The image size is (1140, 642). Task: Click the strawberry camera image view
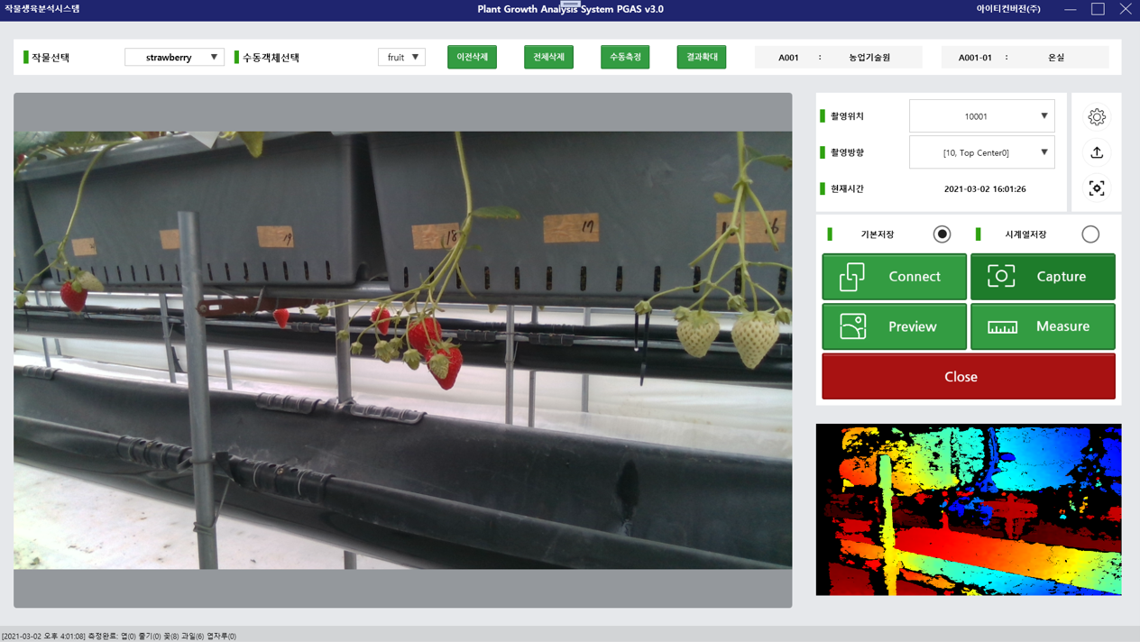coord(402,350)
